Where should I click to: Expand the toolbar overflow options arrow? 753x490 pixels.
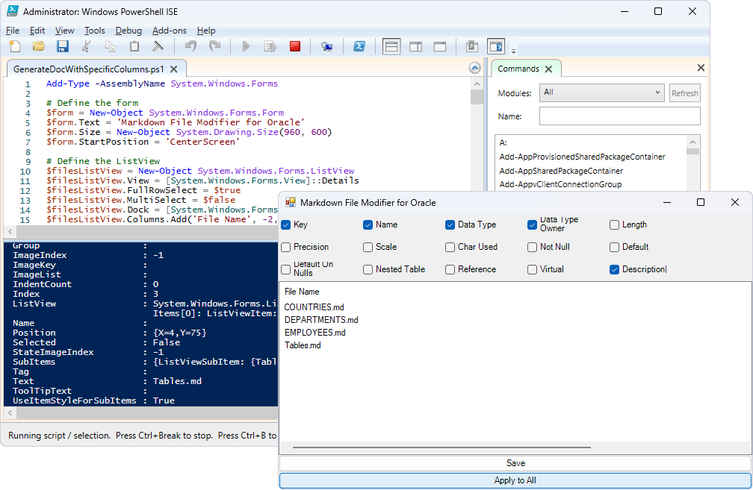pos(513,51)
